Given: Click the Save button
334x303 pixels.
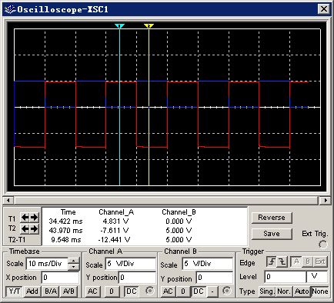Looking at the screenshot, I should (x=272, y=234).
